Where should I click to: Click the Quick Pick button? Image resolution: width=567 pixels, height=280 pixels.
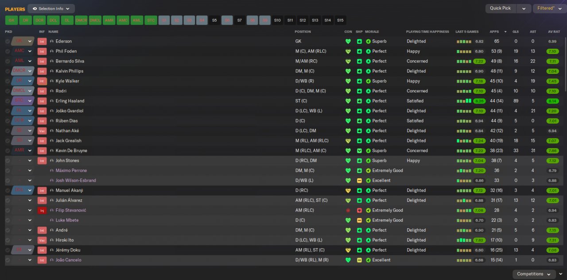click(x=501, y=8)
